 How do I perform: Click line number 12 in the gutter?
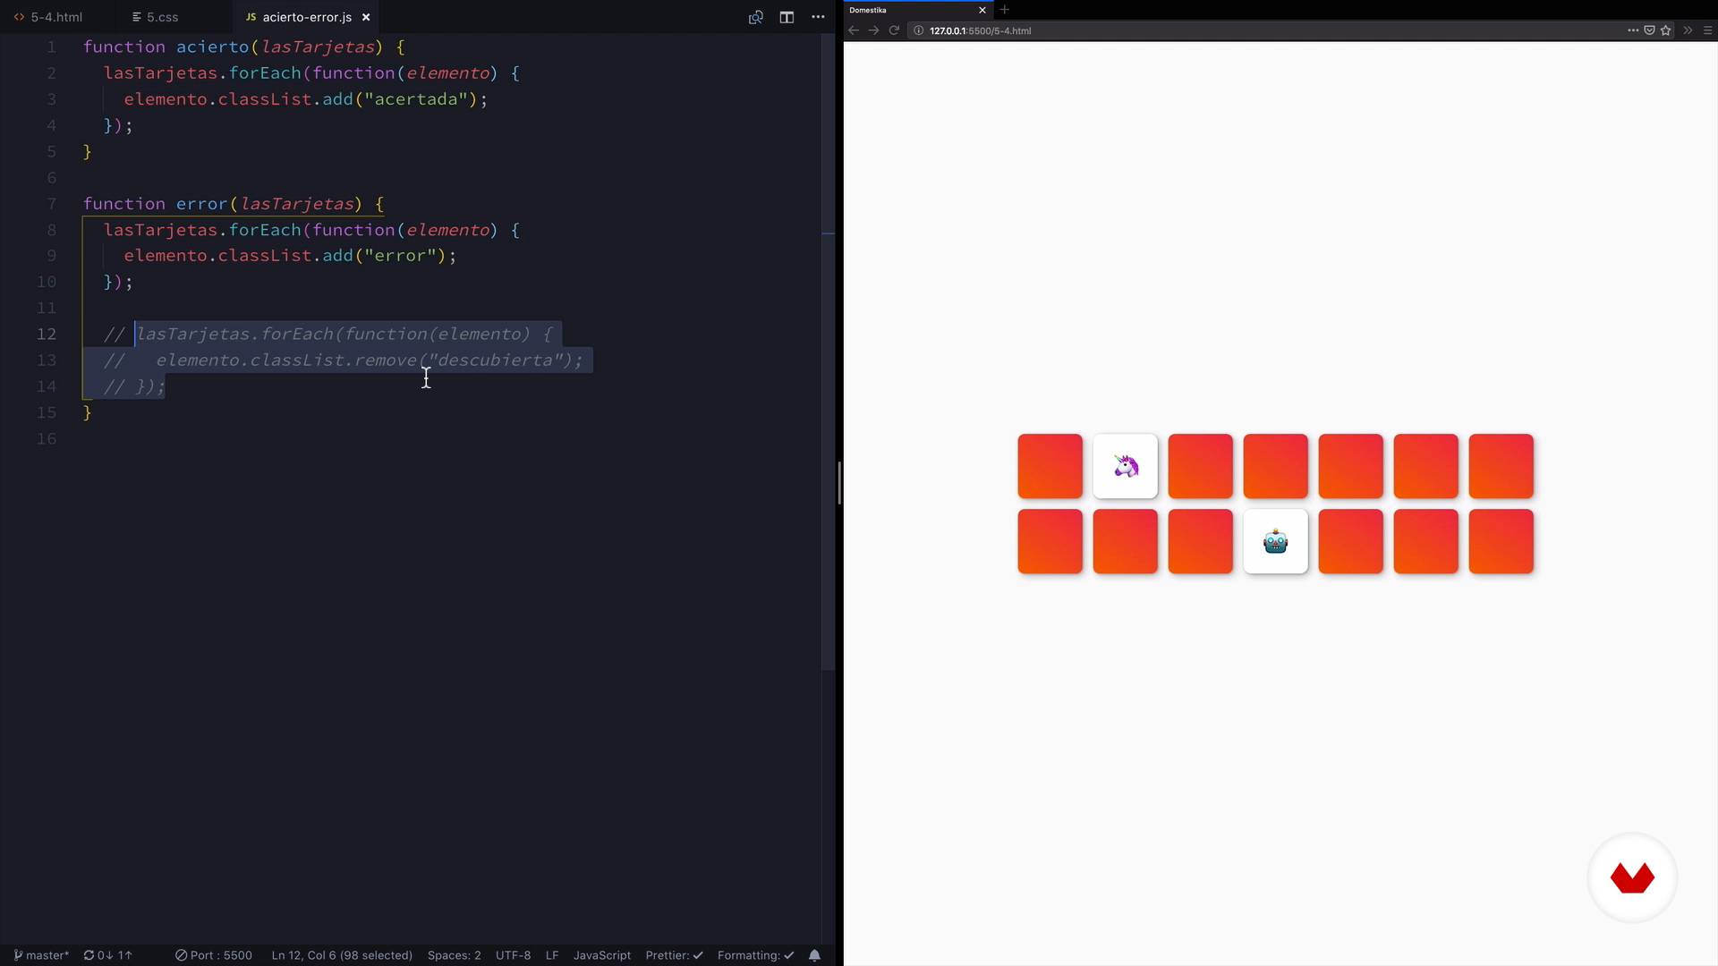(x=47, y=334)
